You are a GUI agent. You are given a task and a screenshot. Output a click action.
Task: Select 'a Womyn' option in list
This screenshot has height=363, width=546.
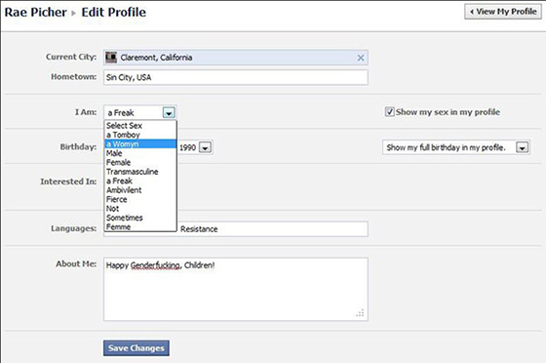click(x=140, y=143)
